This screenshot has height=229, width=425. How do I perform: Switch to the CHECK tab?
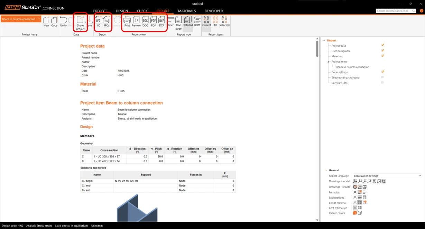coord(142,11)
